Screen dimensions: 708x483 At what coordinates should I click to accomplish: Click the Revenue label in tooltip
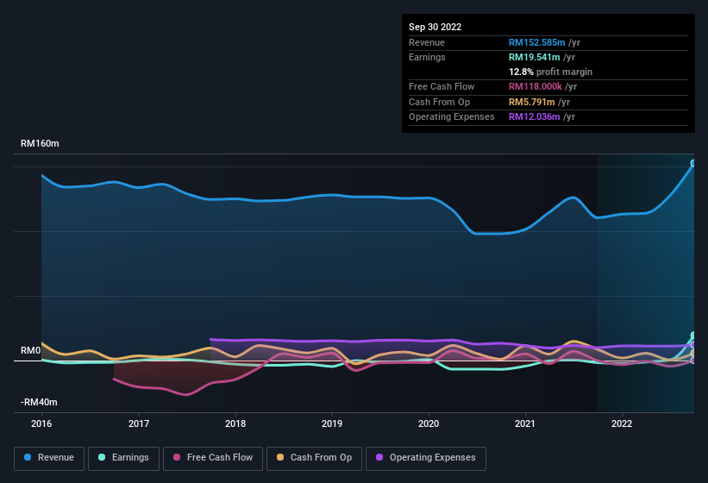[x=427, y=42]
